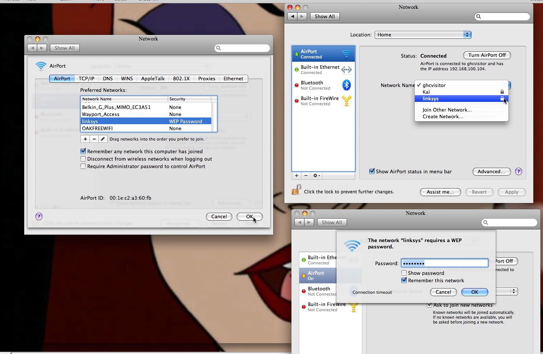Select Belkin_G_Plus_MIMO_EC3A51 in preferred networks

[x=146, y=107]
